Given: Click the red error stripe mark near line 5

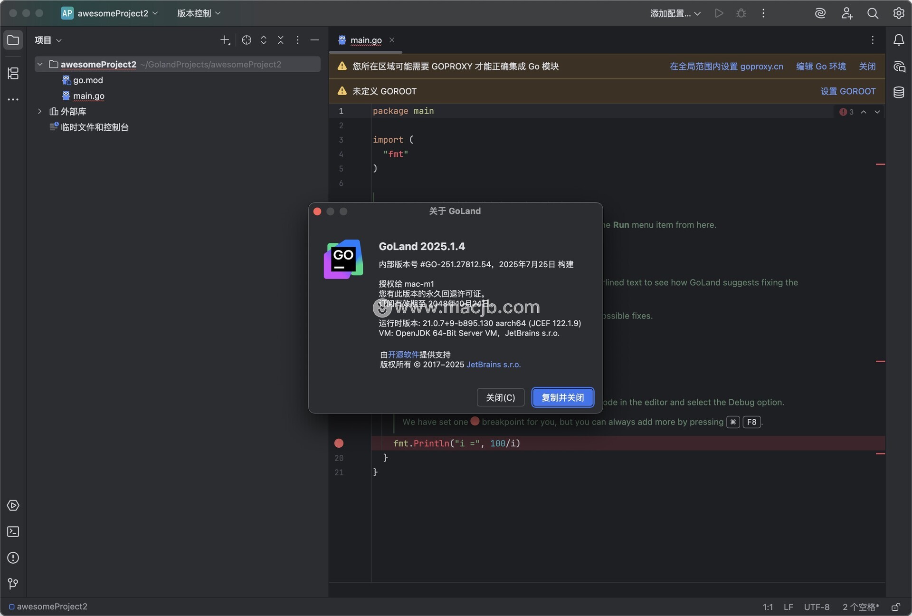Looking at the screenshot, I should click(x=880, y=164).
